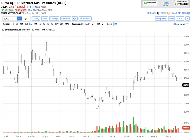
Task: Click the My Charts plus icon
Action: (x=158, y=13)
